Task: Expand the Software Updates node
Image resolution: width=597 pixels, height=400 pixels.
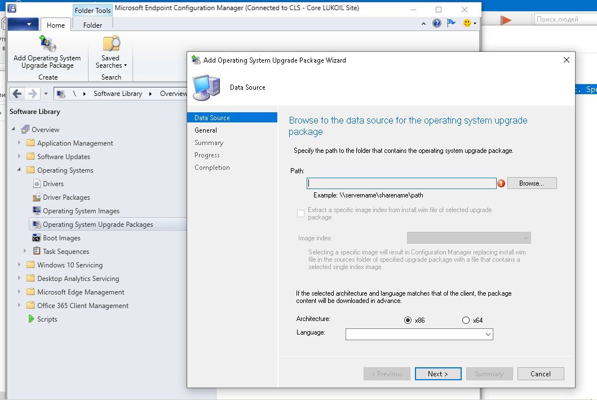Action: [x=19, y=156]
